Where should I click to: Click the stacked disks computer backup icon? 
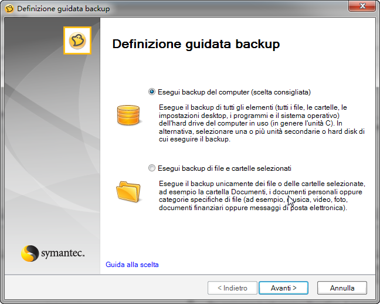coord(127,116)
